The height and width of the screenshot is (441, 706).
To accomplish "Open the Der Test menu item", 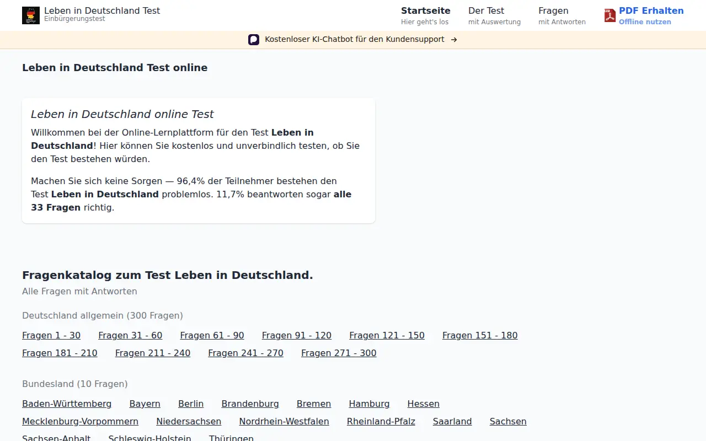I will 494,15.
